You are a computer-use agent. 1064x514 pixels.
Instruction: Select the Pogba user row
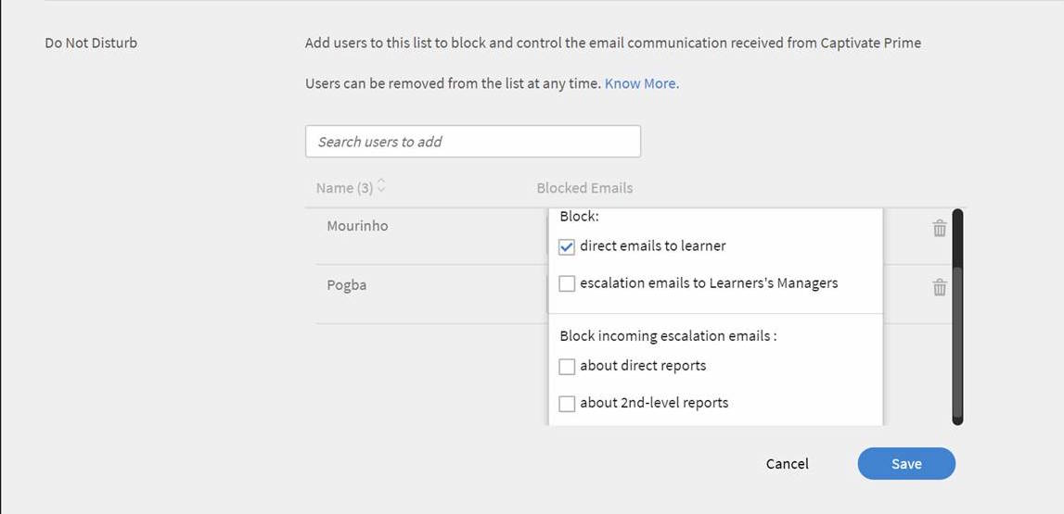(347, 285)
